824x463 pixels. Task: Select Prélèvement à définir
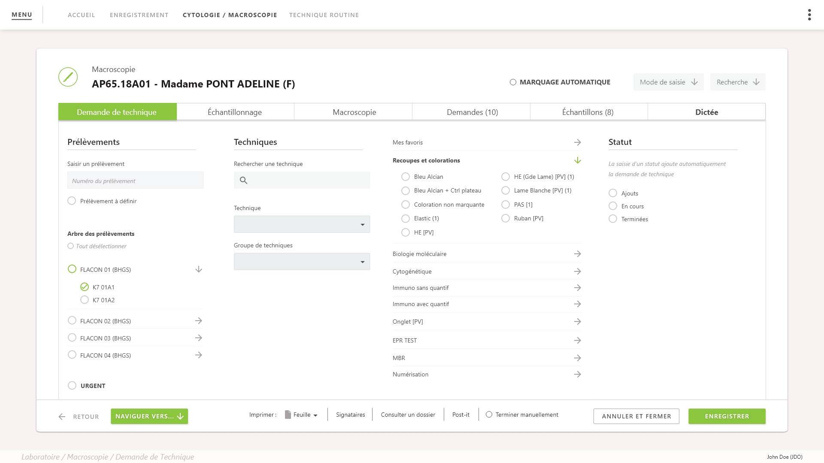pyautogui.click(x=72, y=201)
